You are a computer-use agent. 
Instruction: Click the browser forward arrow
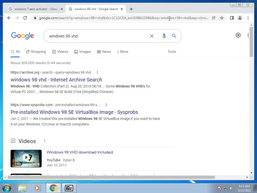17,18
